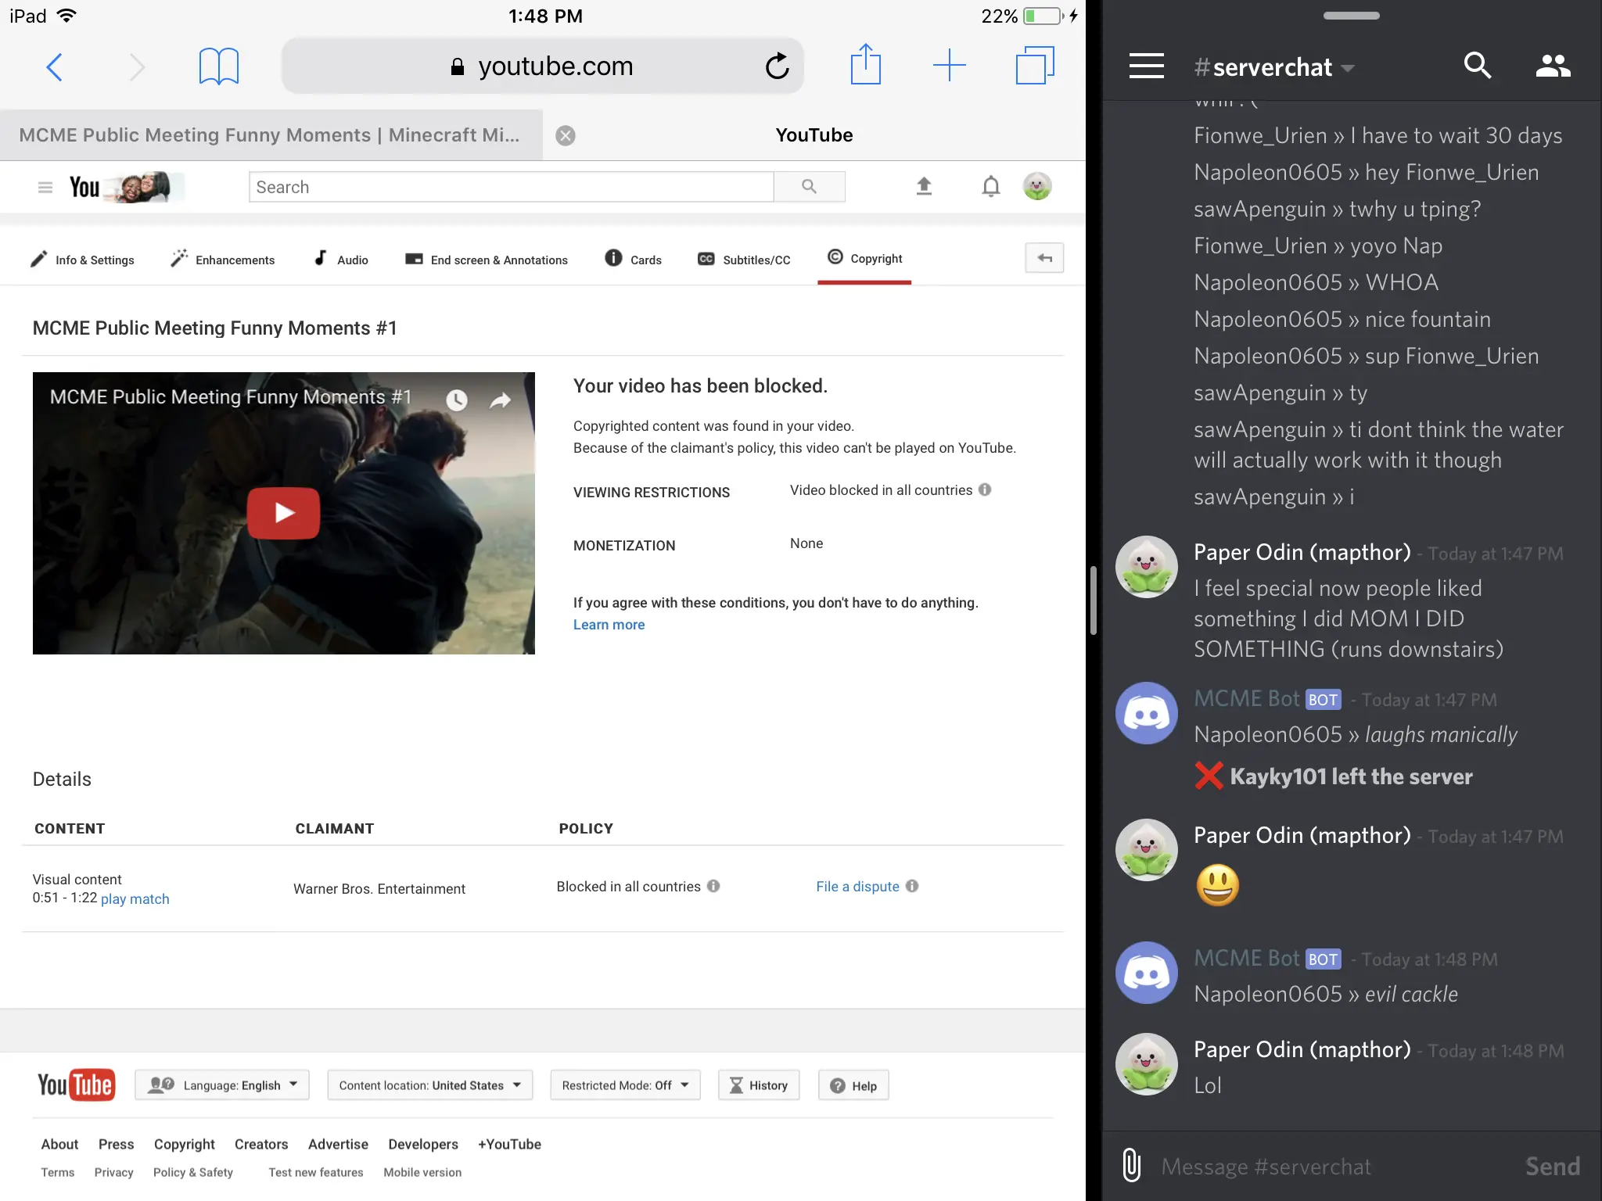Click Policy & Safety footer link
1602x1201 pixels.
coord(193,1172)
